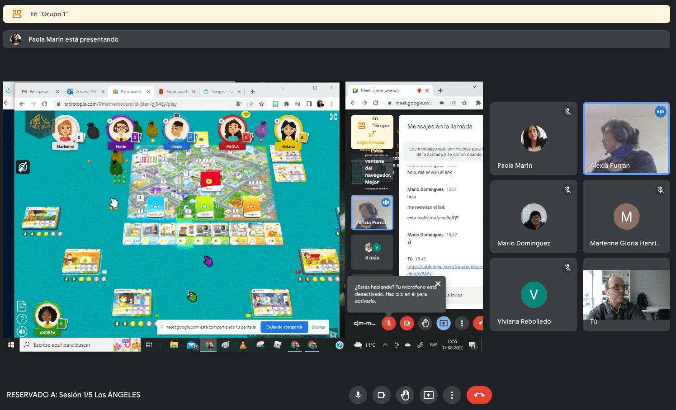Click the translate page icon in Tabletopia address bar
Viewport: 676px width, 410px height.
(x=239, y=104)
